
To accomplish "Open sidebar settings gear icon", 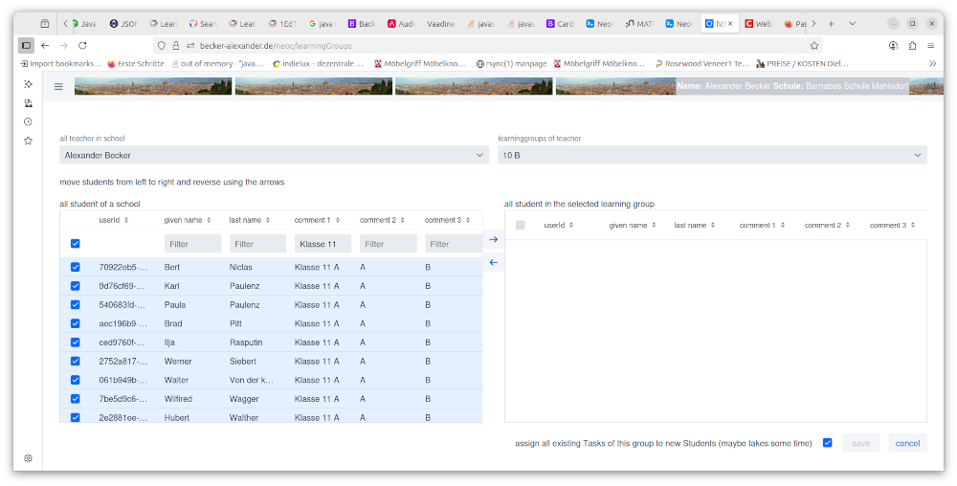I will point(28,458).
